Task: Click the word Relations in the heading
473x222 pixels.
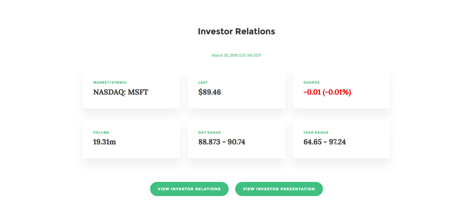Action: (x=255, y=31)
